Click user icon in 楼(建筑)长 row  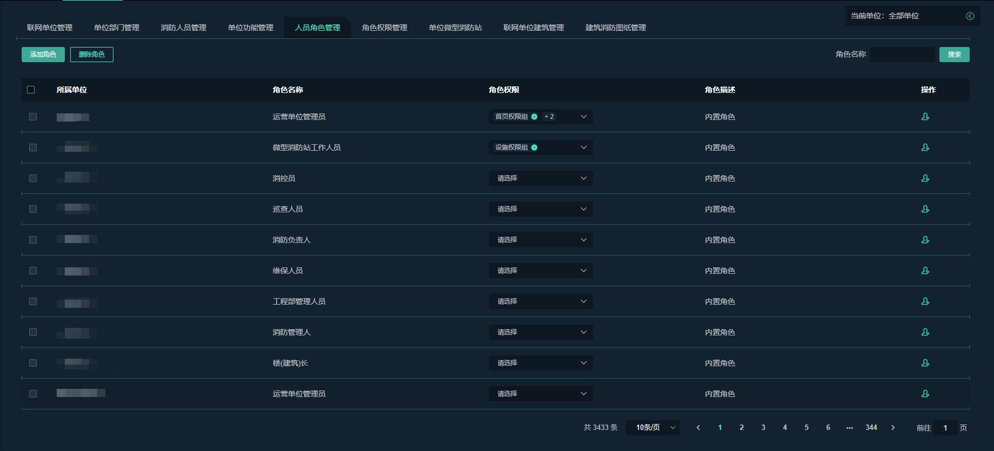click(925, 363)
